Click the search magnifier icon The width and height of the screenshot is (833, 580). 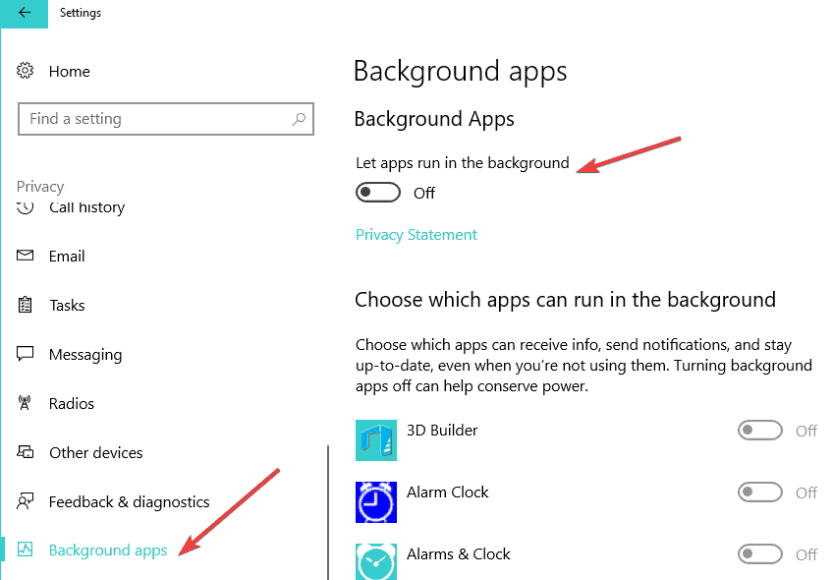tap(299, 119)
